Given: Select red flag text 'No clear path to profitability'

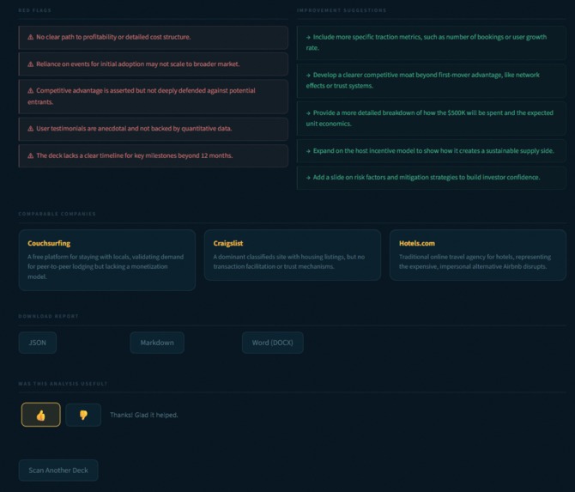Looking at the screenshot, I should [113, 37].
